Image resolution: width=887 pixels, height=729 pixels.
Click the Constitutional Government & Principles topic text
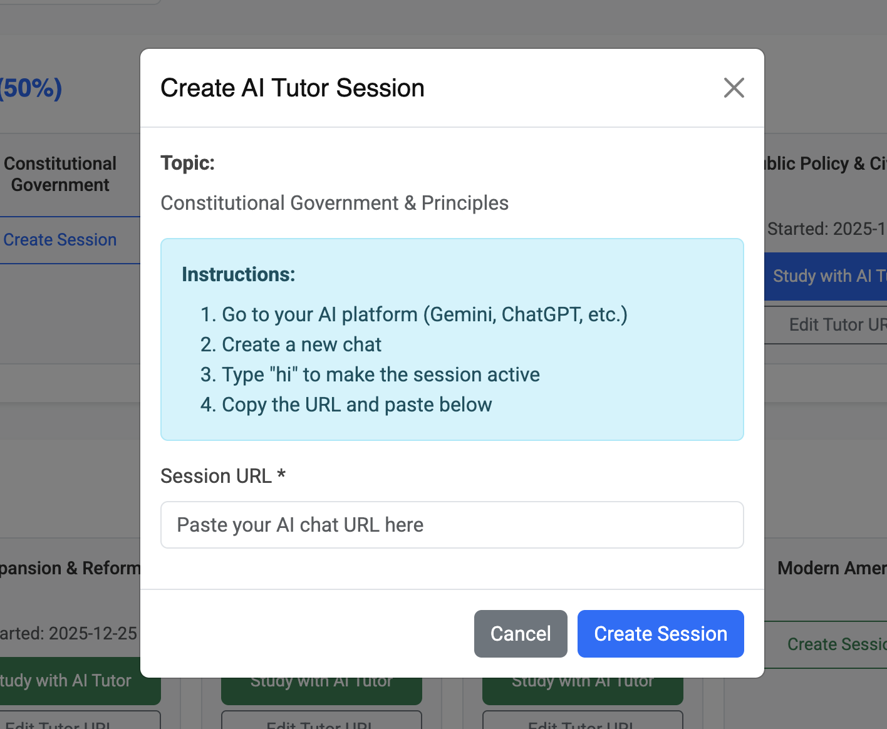coord(335,203)
